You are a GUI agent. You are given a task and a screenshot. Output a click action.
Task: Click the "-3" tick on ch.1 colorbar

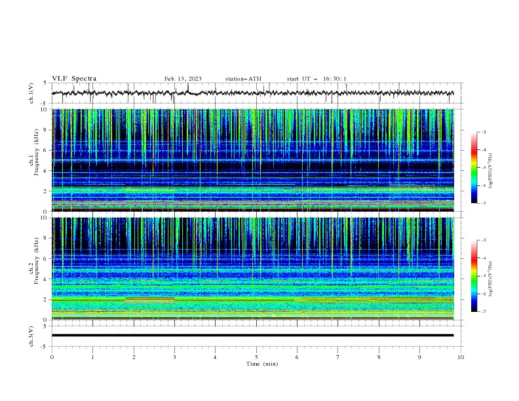(x=484, y=132)
